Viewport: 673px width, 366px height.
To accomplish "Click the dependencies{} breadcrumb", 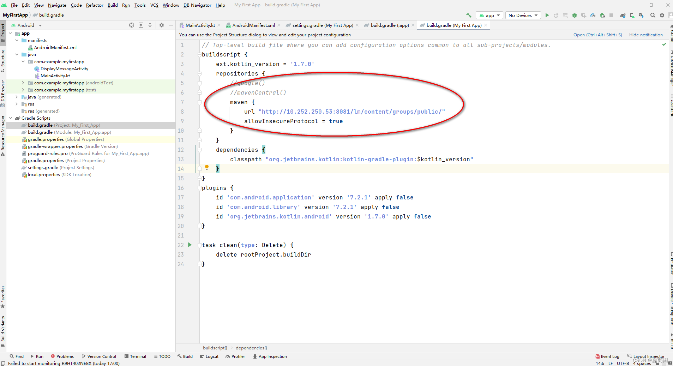I will [x=251, y=348].
